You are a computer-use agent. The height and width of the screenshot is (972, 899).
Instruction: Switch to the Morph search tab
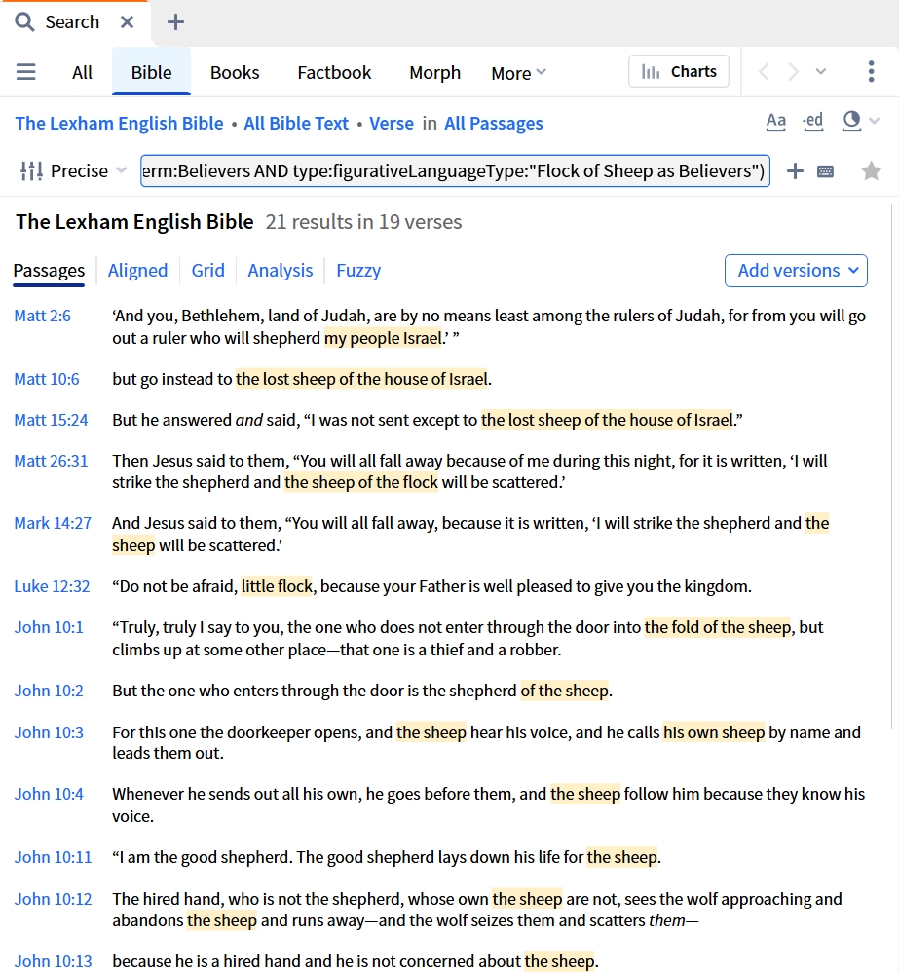pos(434,72)
